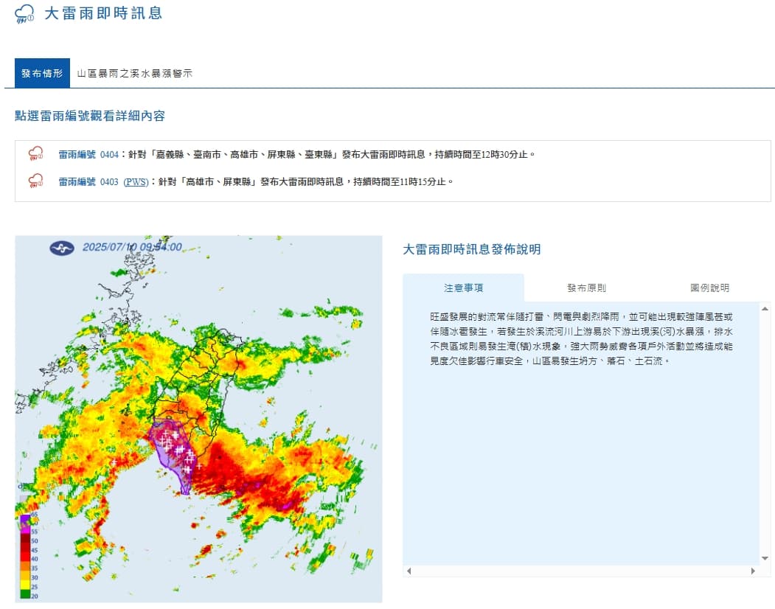Click the heading 大雷雨即時訊息發佈說明
The width and height of the screenshot is (775, 609).
[471, 249]
